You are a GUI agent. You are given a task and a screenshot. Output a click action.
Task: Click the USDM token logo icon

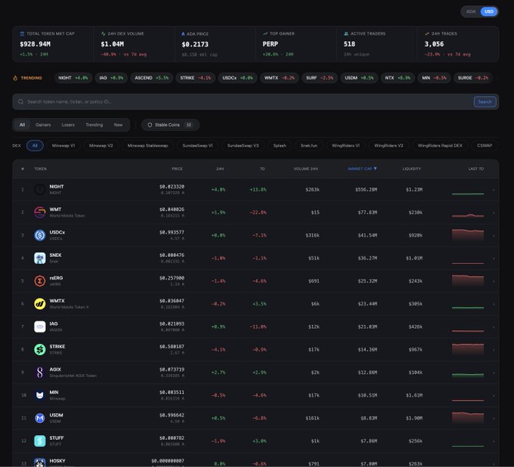[x=39, y=418]
